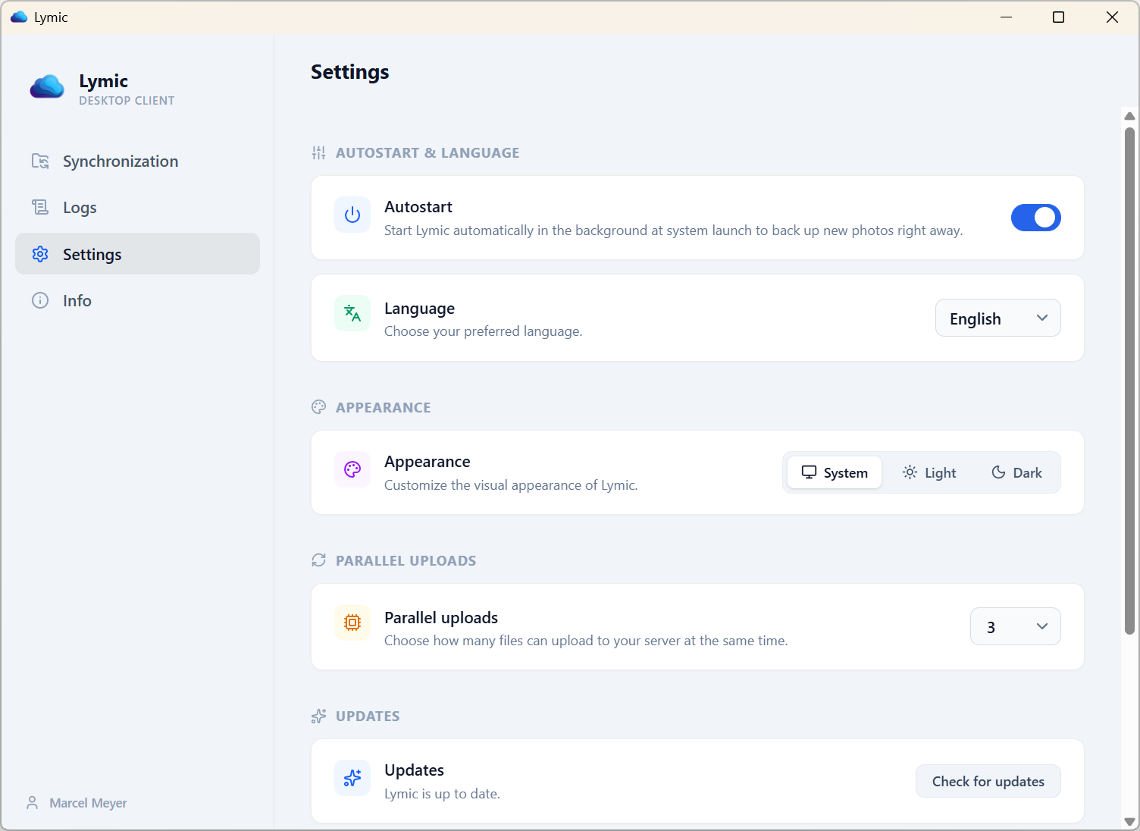Click the "Lymic is up to date." status text

point(443,794)
